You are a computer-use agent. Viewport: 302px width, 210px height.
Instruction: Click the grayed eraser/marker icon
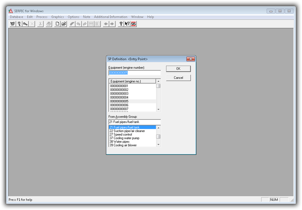(72, 24)
